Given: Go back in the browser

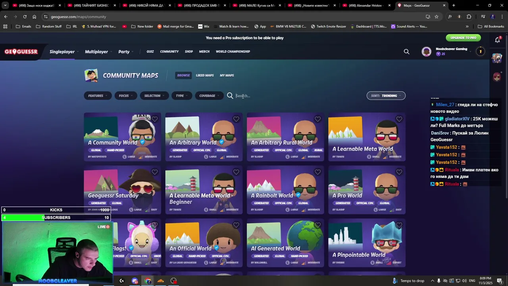Looking at the screenshot, I should (x=6, y=17).
